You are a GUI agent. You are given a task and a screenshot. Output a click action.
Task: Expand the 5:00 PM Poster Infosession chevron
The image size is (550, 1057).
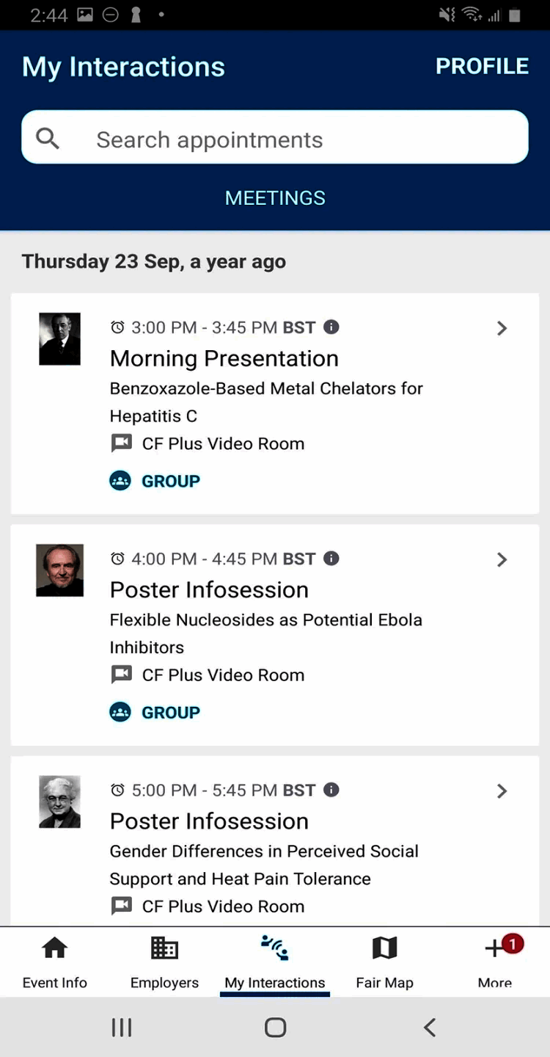tap(502, 791)
